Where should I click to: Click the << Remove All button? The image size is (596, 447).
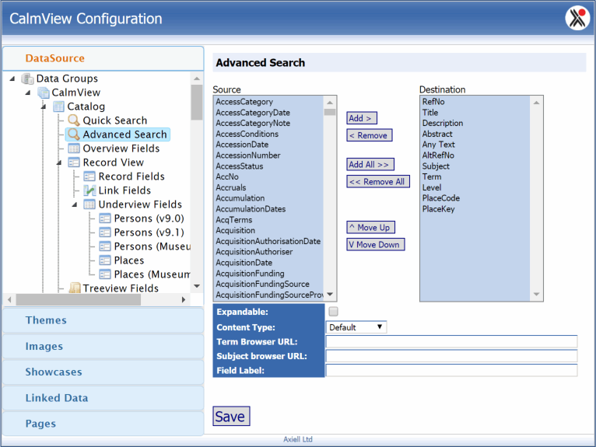378,182
